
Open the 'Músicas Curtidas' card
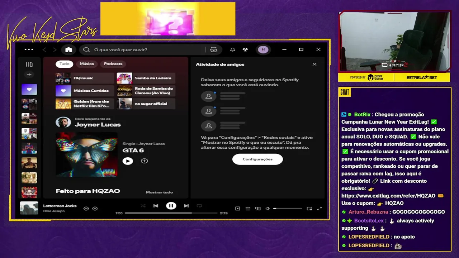(x=85, y=91)
